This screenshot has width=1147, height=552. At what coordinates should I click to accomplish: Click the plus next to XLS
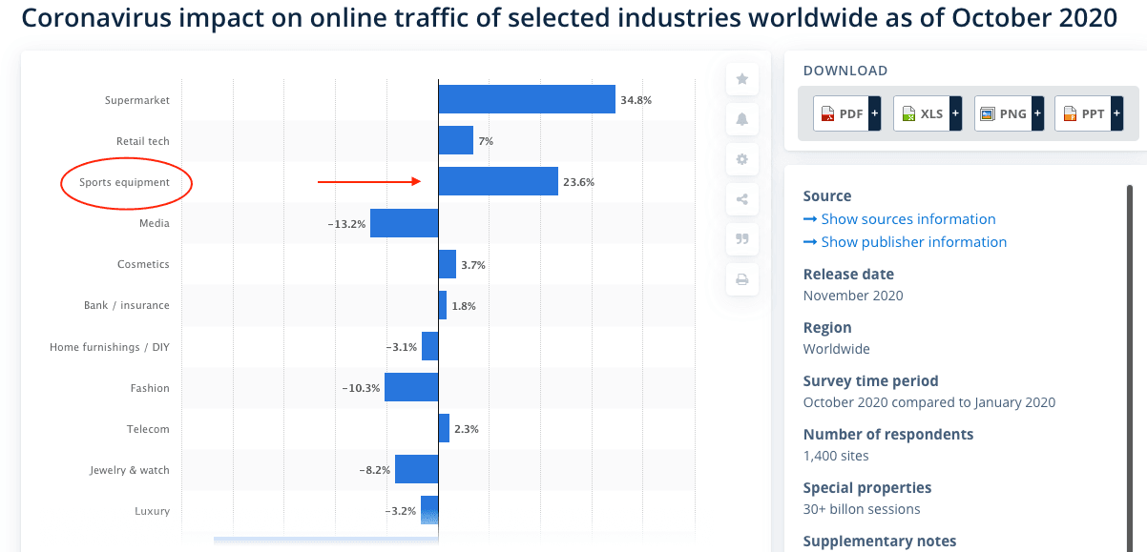point(955,113)
